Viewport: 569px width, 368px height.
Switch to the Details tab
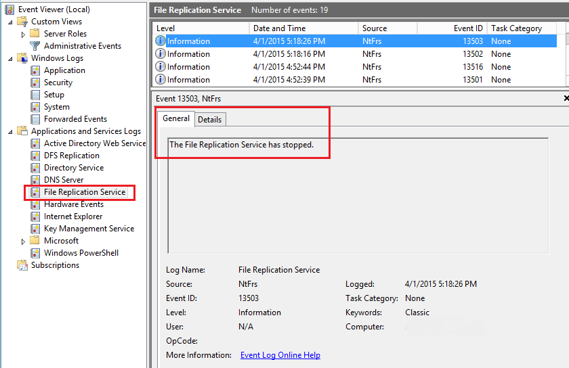point(210,120)
